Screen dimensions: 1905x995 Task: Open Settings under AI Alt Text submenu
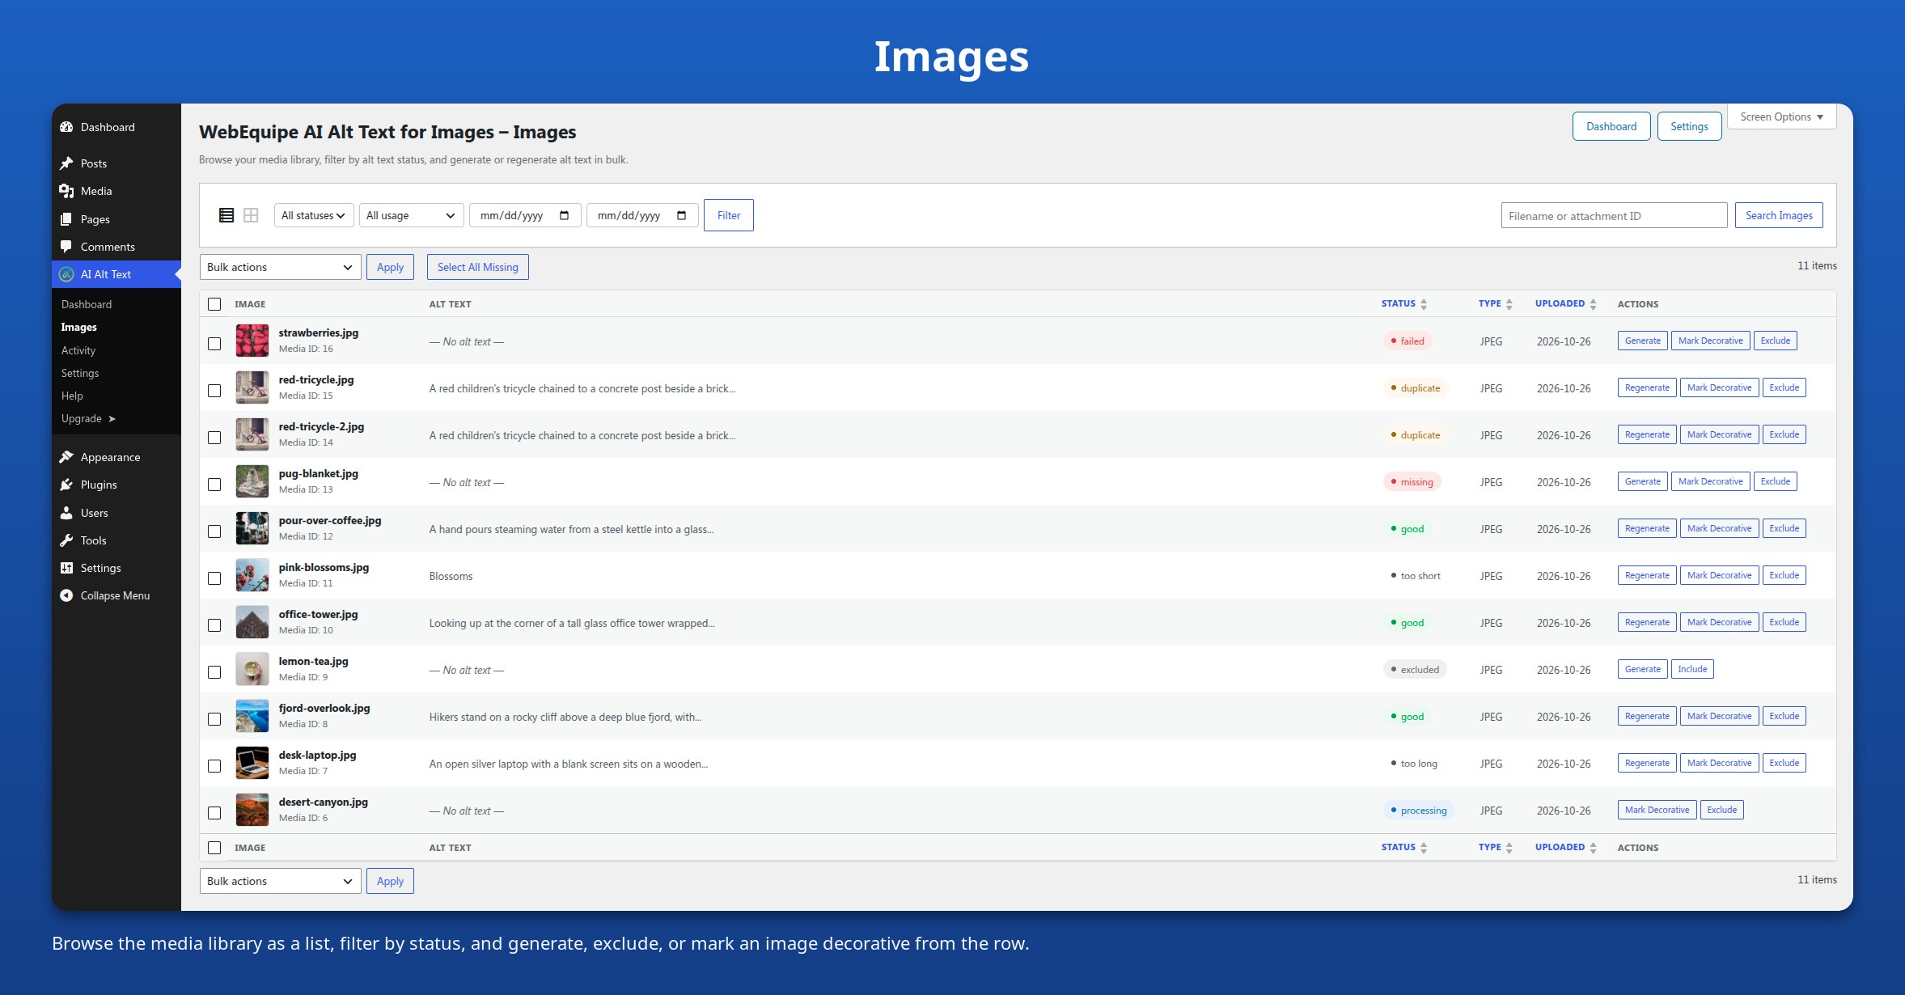80,373
